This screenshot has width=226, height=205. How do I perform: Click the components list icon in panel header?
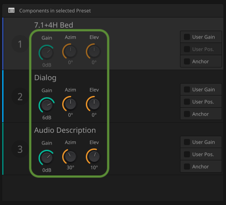(11, 11)
